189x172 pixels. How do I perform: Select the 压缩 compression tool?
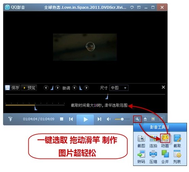[x=153, y=157]
